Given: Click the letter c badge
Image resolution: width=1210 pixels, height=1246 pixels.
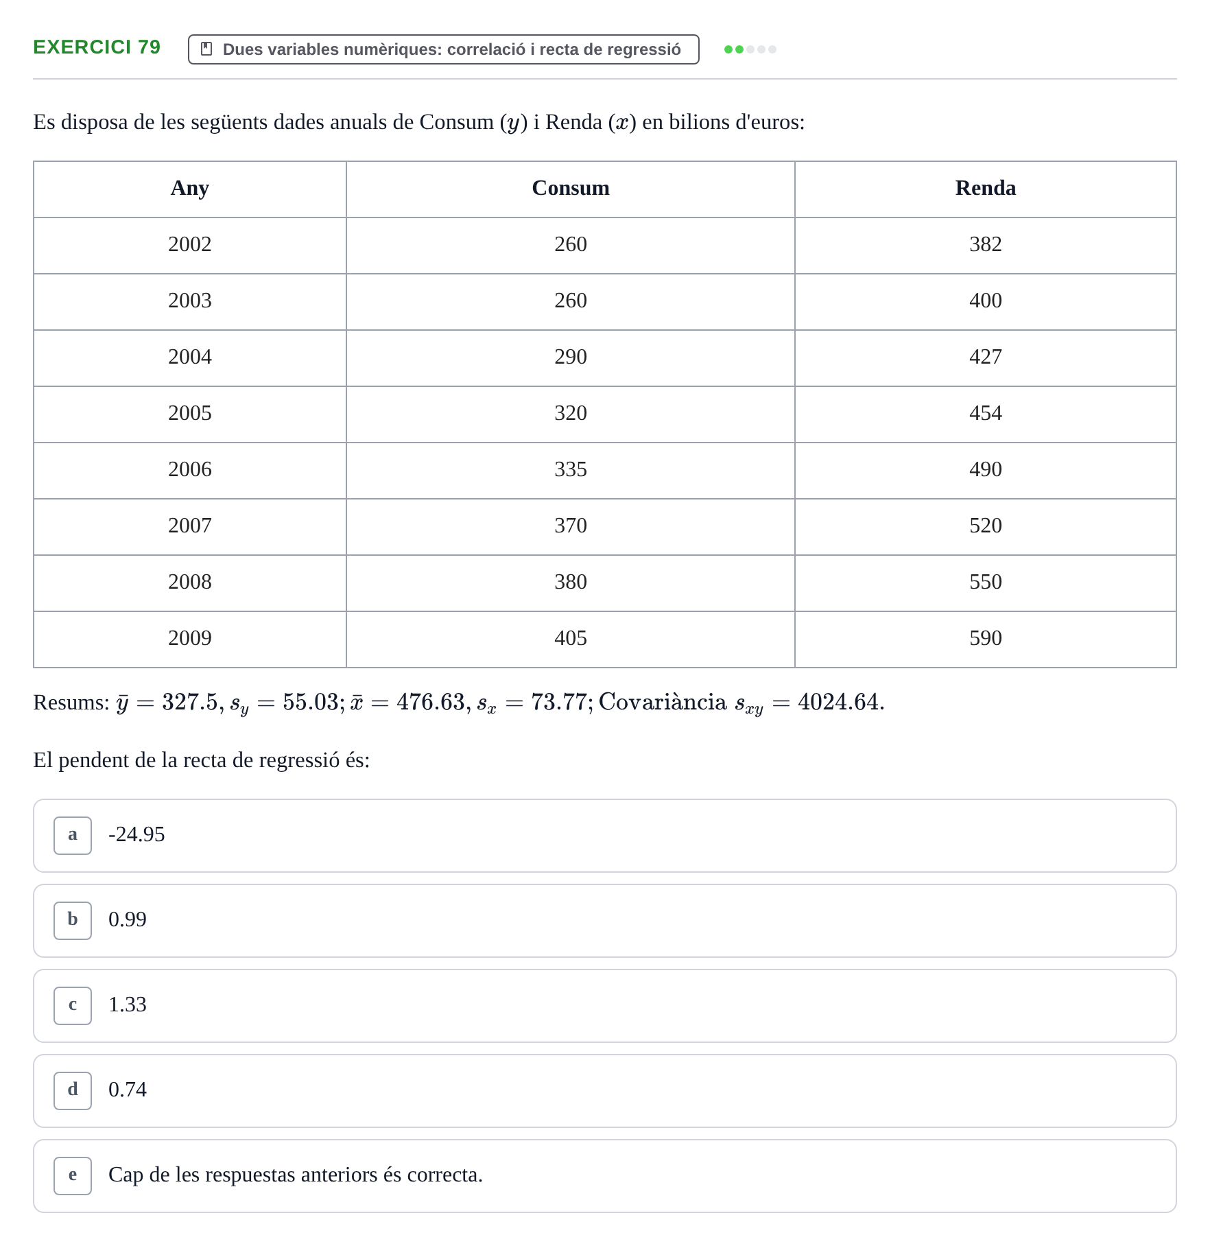Looking at the screenshot, I should tap(73, 1005).
